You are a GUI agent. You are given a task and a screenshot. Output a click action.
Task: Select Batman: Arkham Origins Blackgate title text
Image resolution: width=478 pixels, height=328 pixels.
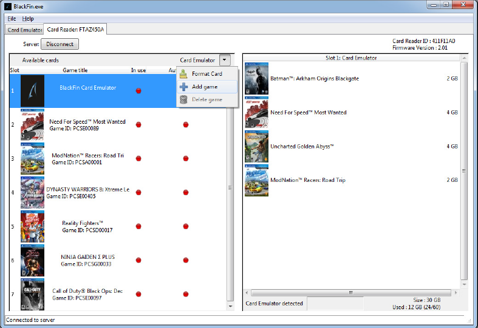pos(315,78)
